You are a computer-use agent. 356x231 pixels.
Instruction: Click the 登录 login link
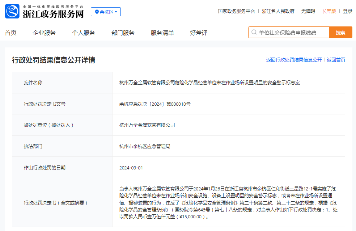coord(347,11)
